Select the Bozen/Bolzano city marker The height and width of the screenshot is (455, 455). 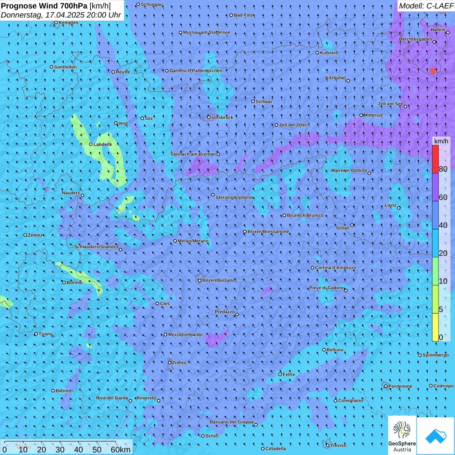point(200,280)
